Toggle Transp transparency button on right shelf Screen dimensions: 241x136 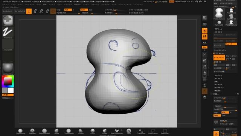point(204,85)
